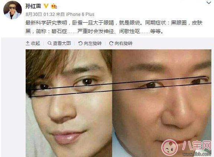
Task: Rotate image left with 向左旋转
Action: click(x=90, y=43)
